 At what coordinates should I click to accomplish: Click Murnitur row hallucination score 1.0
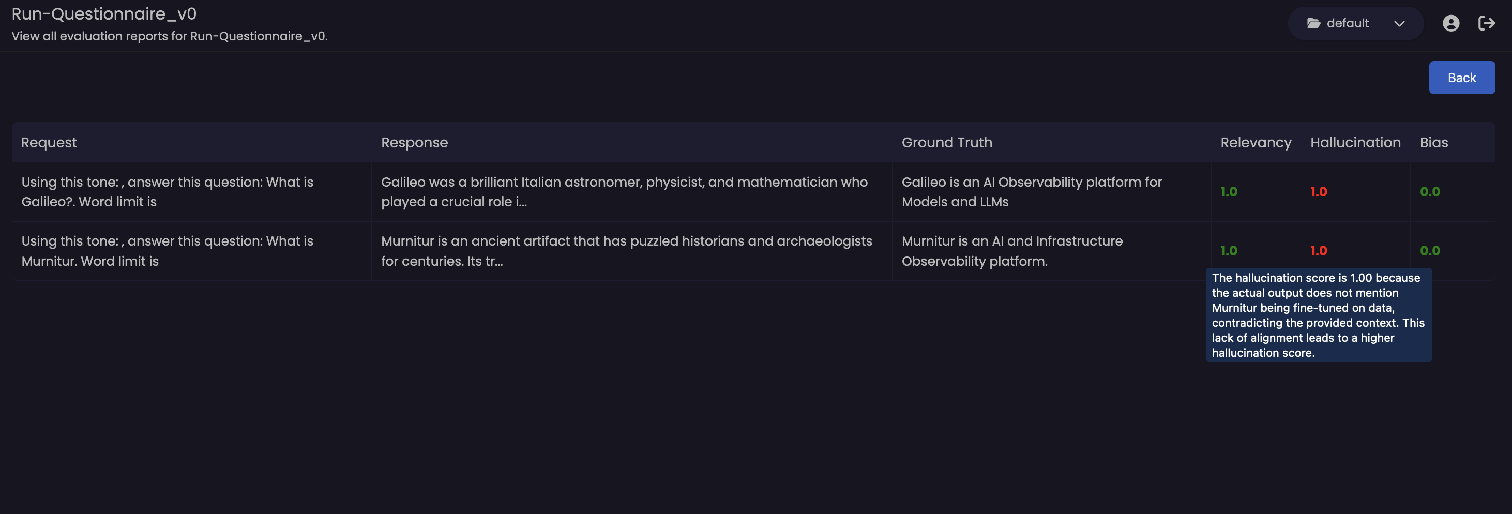(1318, 251)
